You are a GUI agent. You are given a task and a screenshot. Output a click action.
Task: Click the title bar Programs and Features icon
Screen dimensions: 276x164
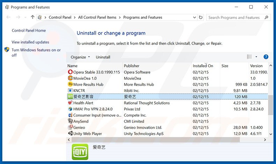[x=7, y=7]
